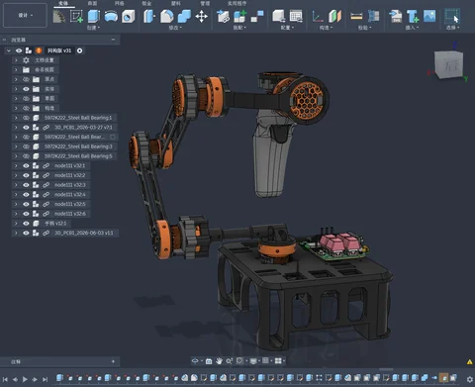Add a comment with the plus button
475x387 pixels.
click(x=113, y=361)
